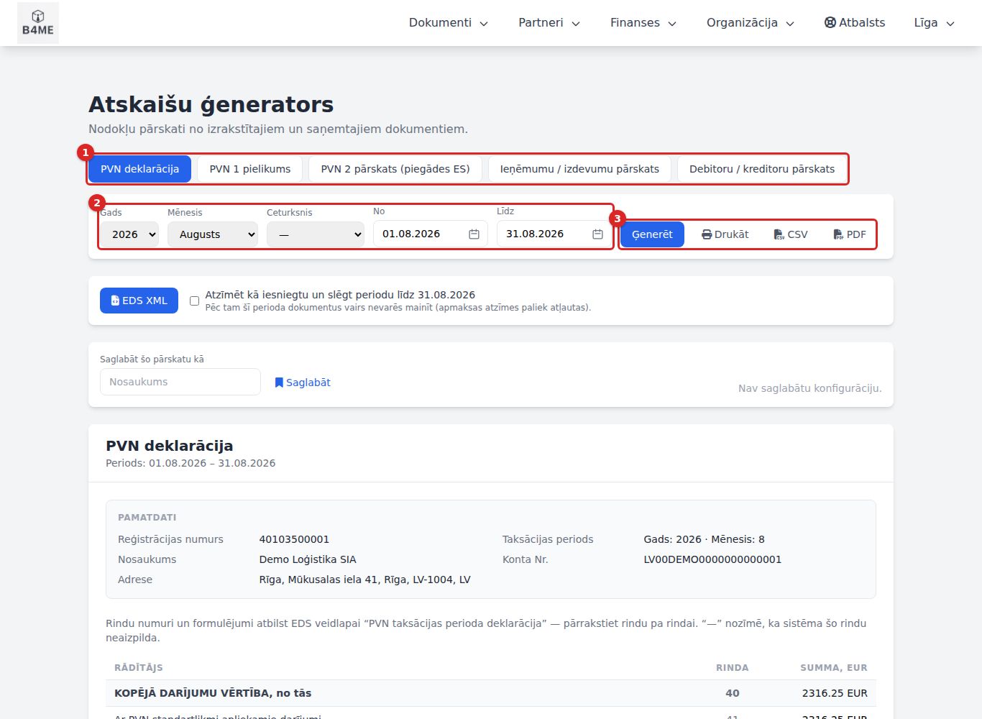
Task: Switch to PVN 1 pielikums tab
Action: click(x=250, y=169)
